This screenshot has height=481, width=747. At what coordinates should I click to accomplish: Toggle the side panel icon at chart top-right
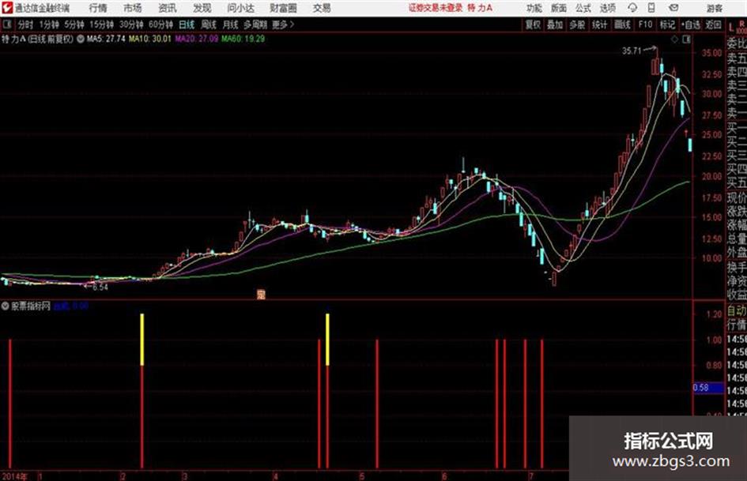coord(686,39)
